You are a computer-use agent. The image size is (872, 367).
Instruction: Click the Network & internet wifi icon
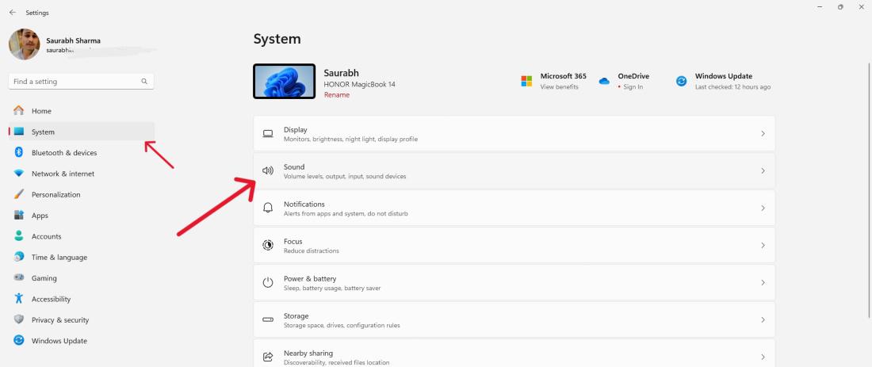[19, 174]
